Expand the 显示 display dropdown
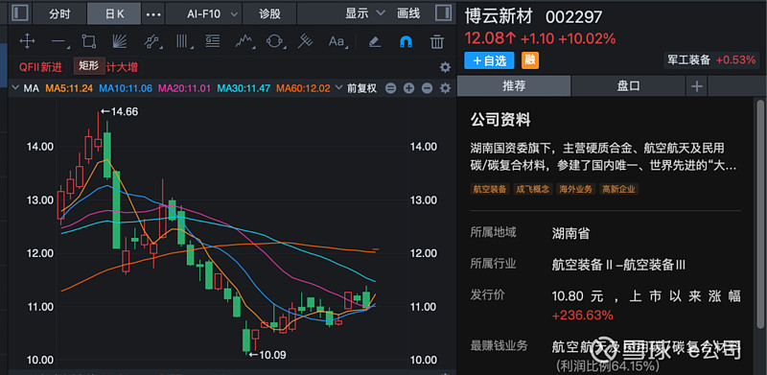This screenshot has width=767, height=375. (365, 13)
